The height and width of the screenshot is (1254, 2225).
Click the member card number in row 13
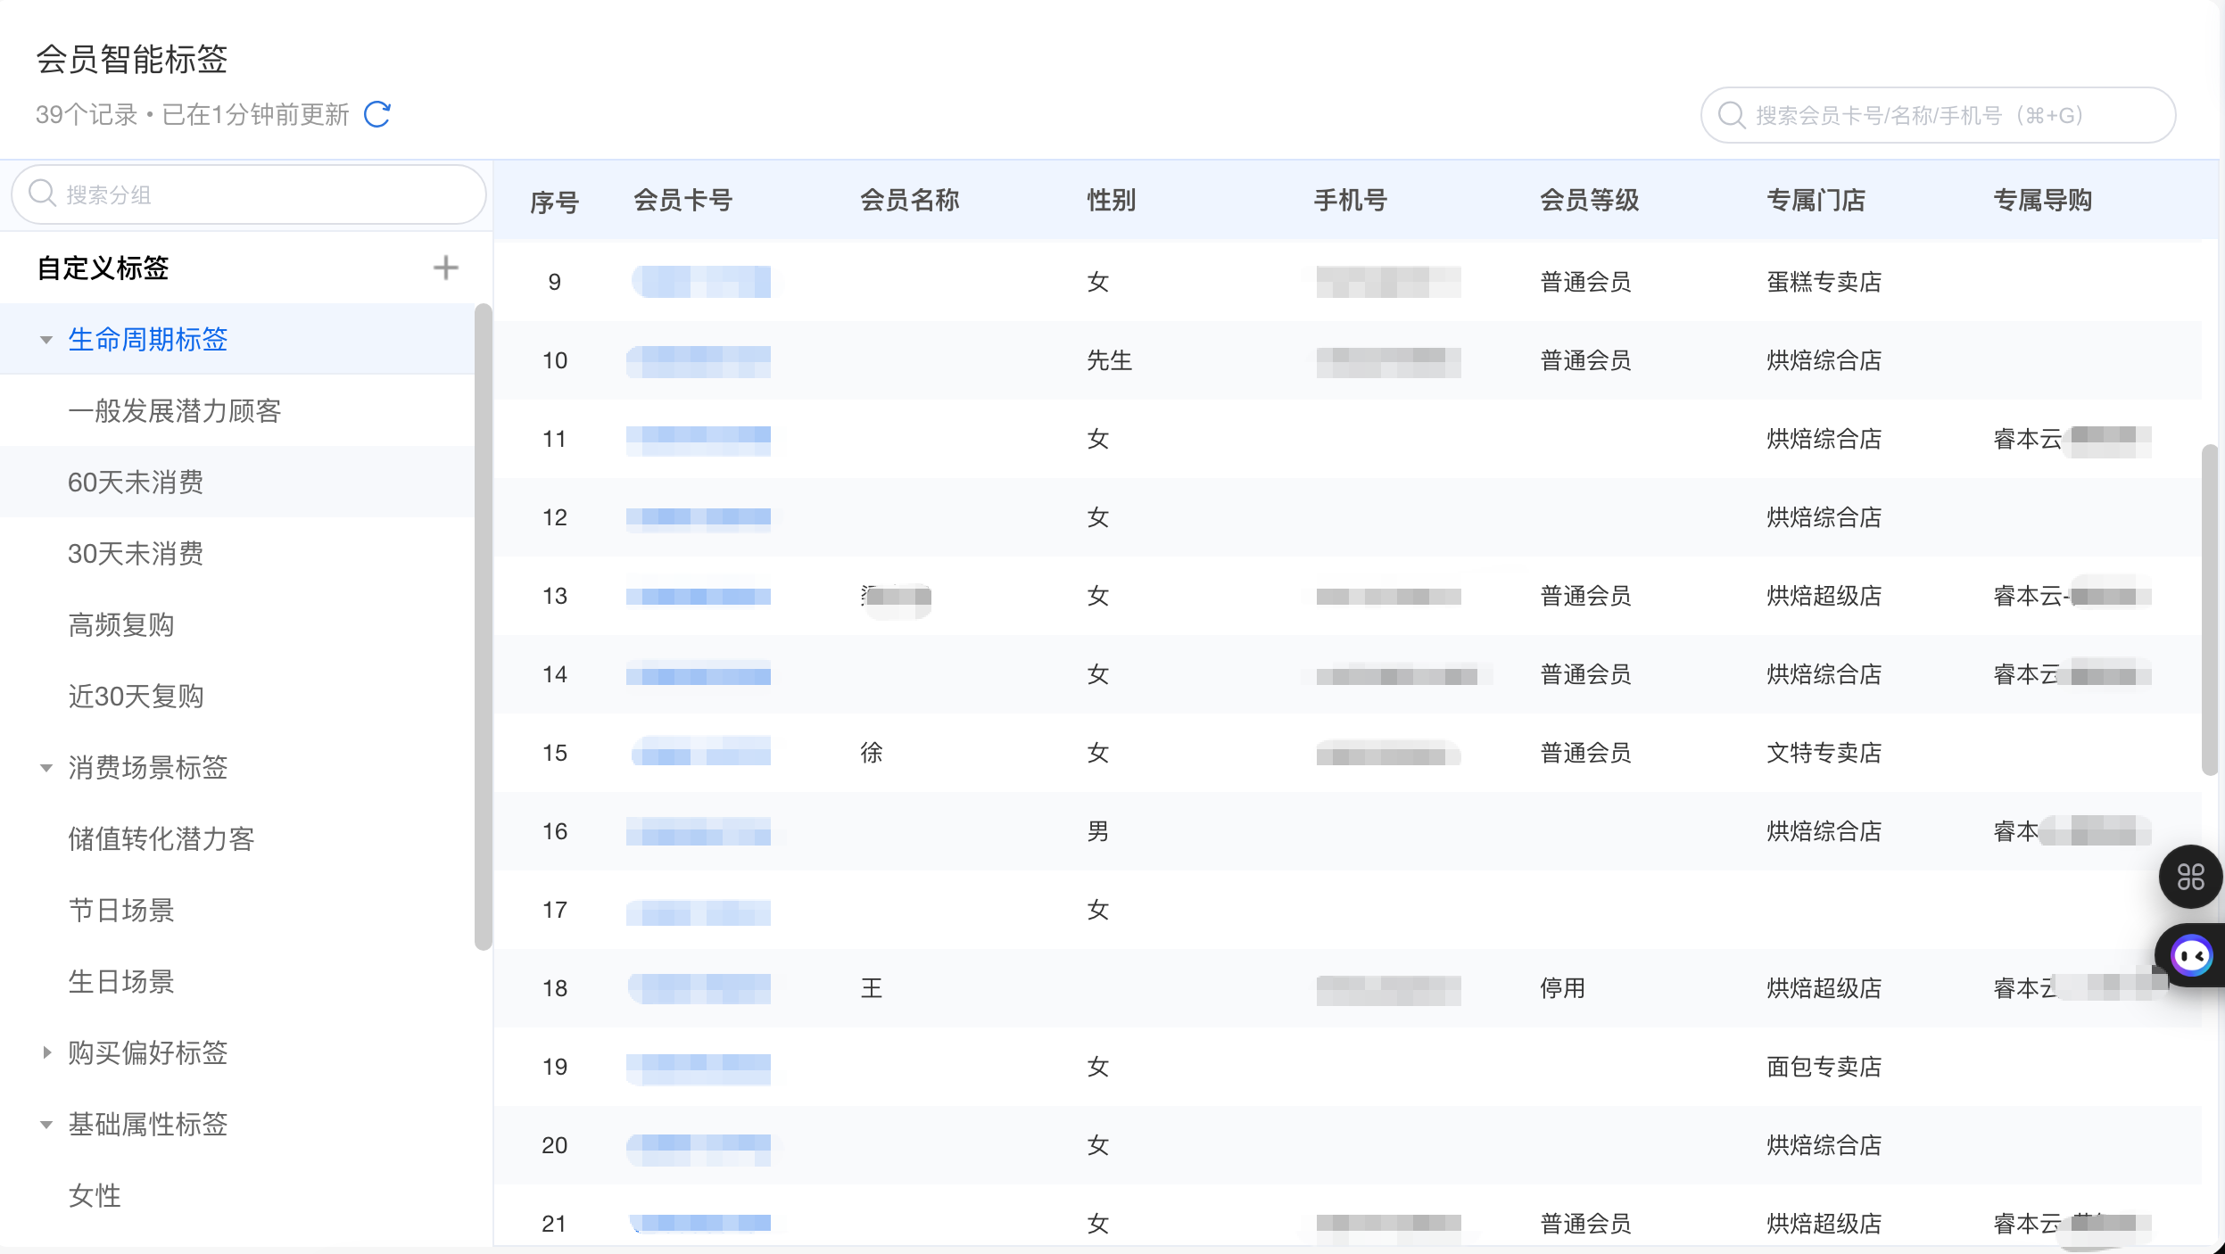point(699,596)
